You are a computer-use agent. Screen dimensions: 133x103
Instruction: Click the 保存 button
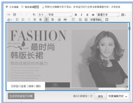100,96
